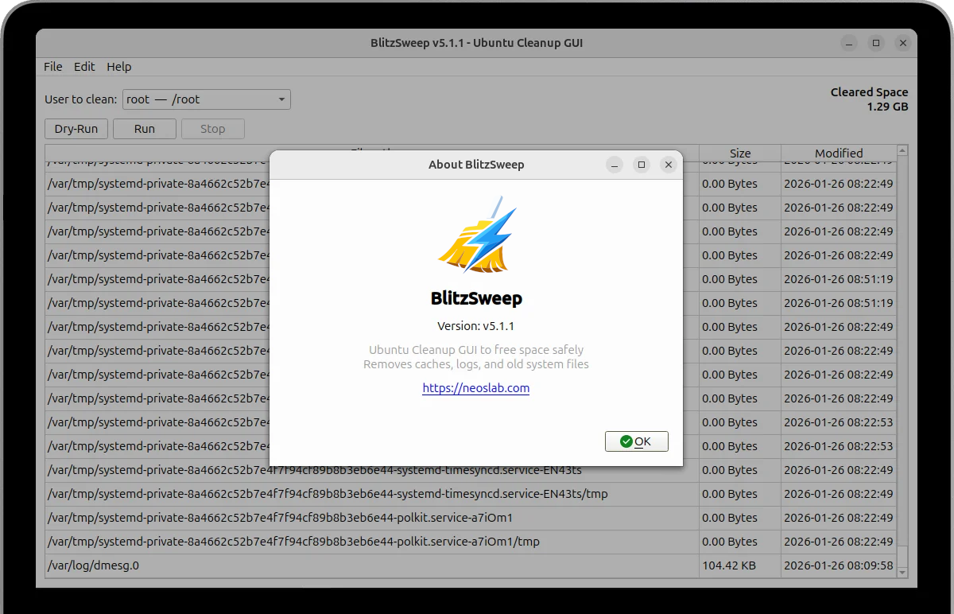
Task: Minimize the main BlitzSweep window
Action: tap(849, 43)
